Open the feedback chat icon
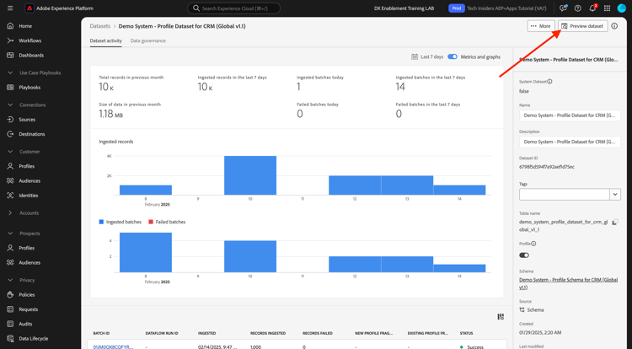Viewport: 632px width, 349px height. pos(563,8)
